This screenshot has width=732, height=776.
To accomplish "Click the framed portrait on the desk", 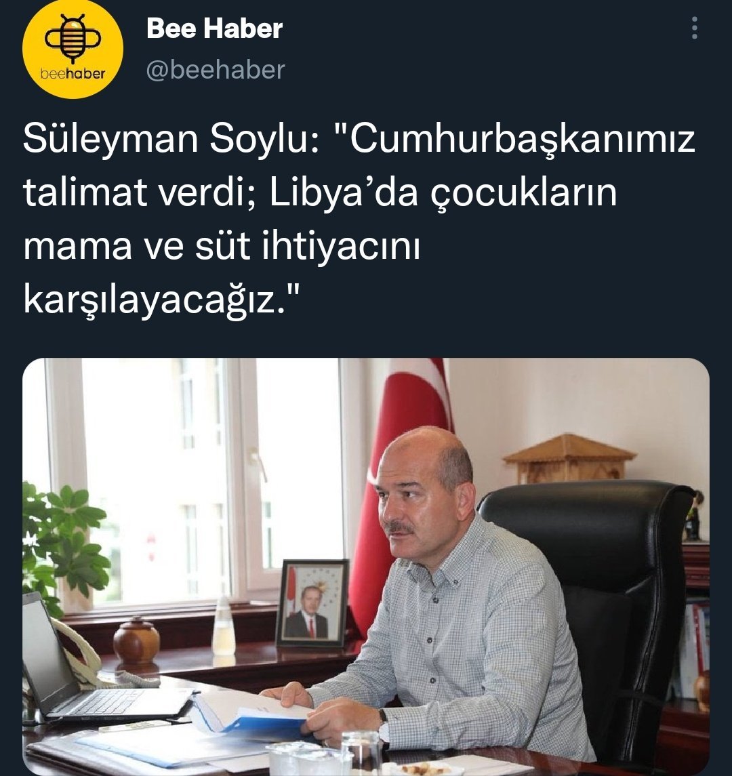I will click(312, 603).
